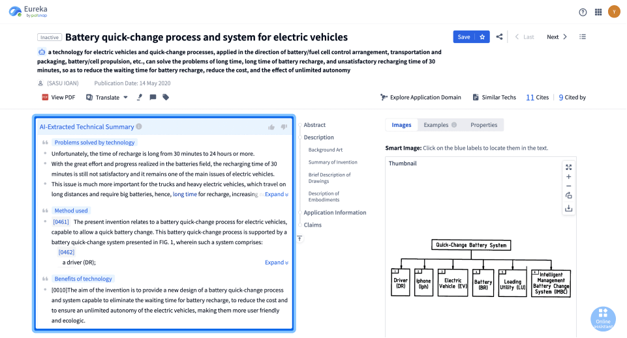
Task: Click the tag label icon
Action: pyautogui.click(x=166, y=97)
